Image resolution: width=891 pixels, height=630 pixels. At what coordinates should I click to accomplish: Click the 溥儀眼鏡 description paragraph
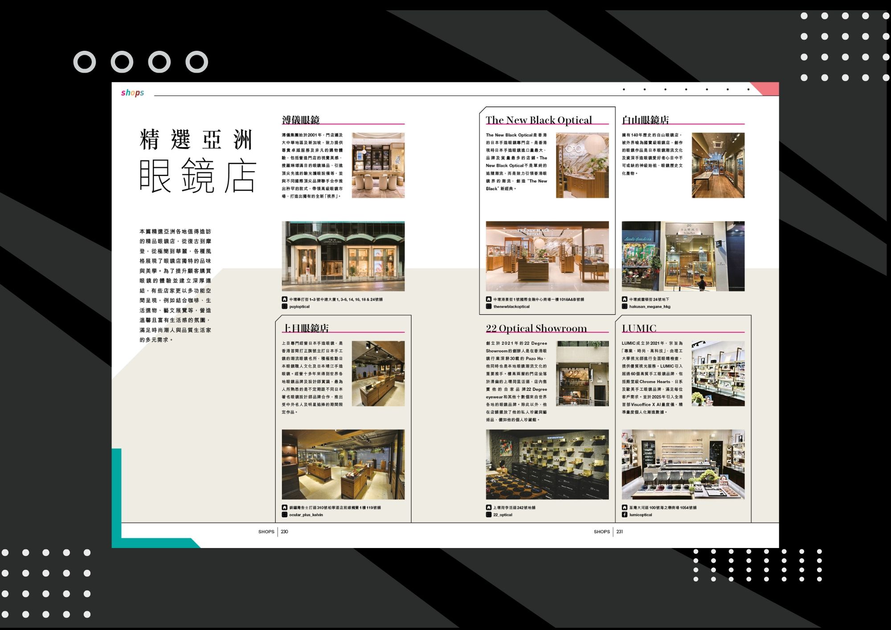click(312, 165)
